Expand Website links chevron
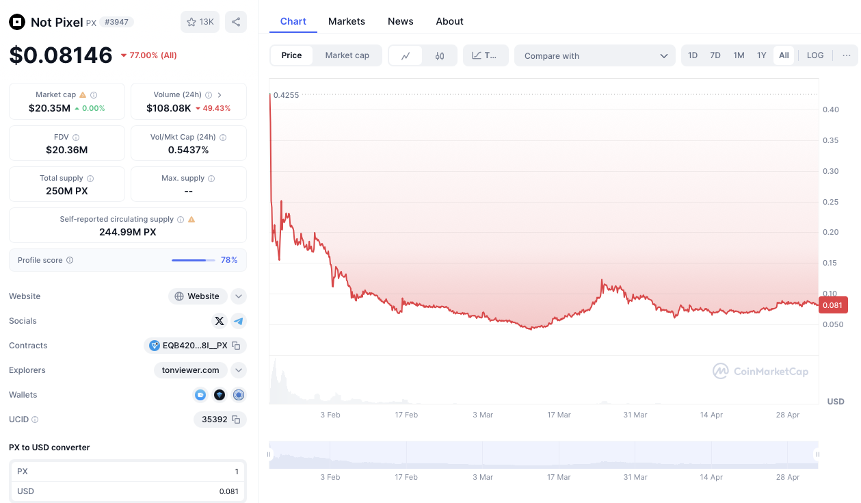The image size is (861, 503). point(239,296)
